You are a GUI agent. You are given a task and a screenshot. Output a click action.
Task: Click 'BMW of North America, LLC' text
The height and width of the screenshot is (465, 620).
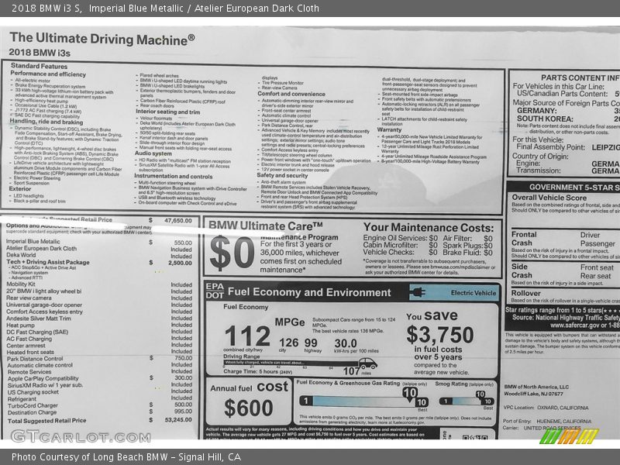(536, 387)
